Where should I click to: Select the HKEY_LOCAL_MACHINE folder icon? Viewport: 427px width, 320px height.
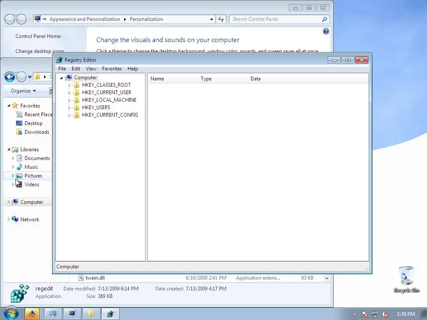(77, 100)
